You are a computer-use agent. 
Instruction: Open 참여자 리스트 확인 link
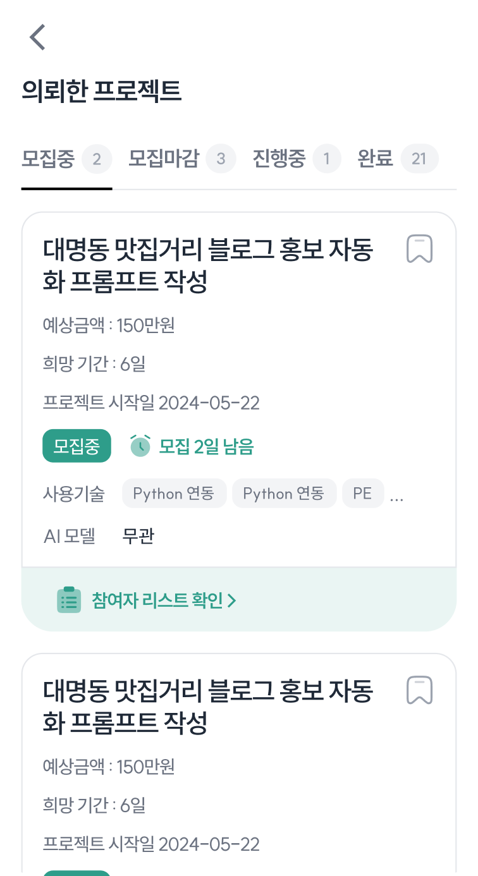tap(157, 600)
